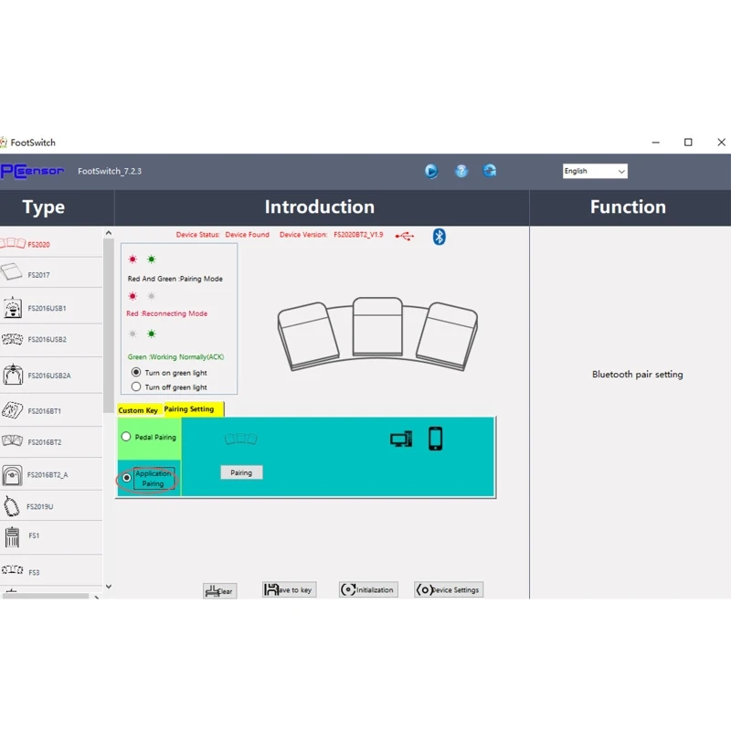
Task: Select Turn on green light option
Action: coord(170,373)
